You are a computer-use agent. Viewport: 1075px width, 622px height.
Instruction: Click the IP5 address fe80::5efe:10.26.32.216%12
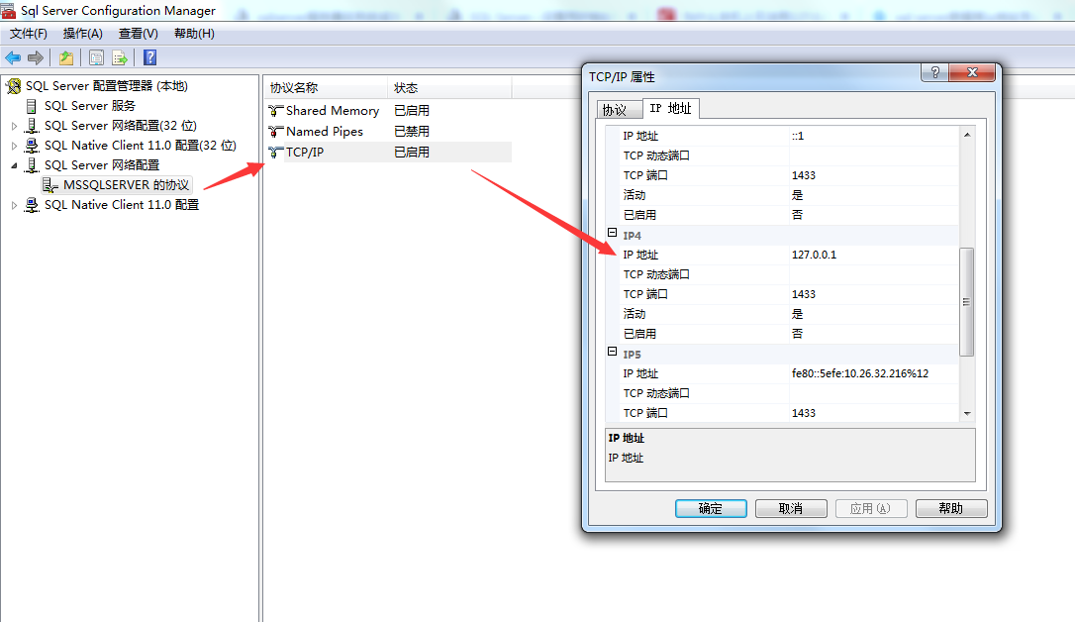pos(860,373)
